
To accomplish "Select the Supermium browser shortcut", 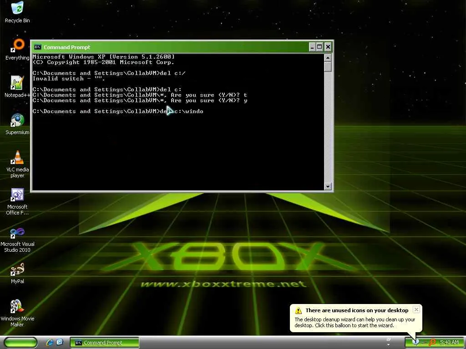I will [x=17, y=124].
